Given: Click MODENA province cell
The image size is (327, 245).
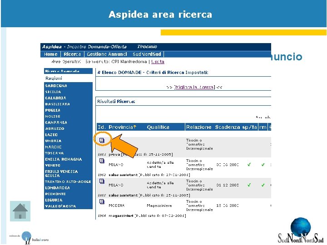Looking at the screenshot, I should click(117, 206).
